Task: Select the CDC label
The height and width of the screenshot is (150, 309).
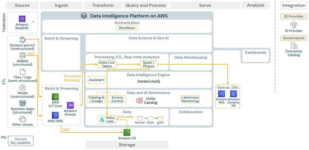Action: [31, 54]
